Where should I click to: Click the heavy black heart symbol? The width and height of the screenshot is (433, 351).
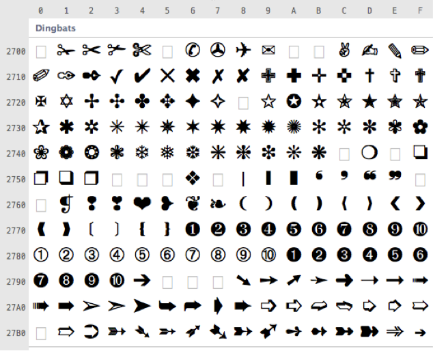[x=142, y=203]
